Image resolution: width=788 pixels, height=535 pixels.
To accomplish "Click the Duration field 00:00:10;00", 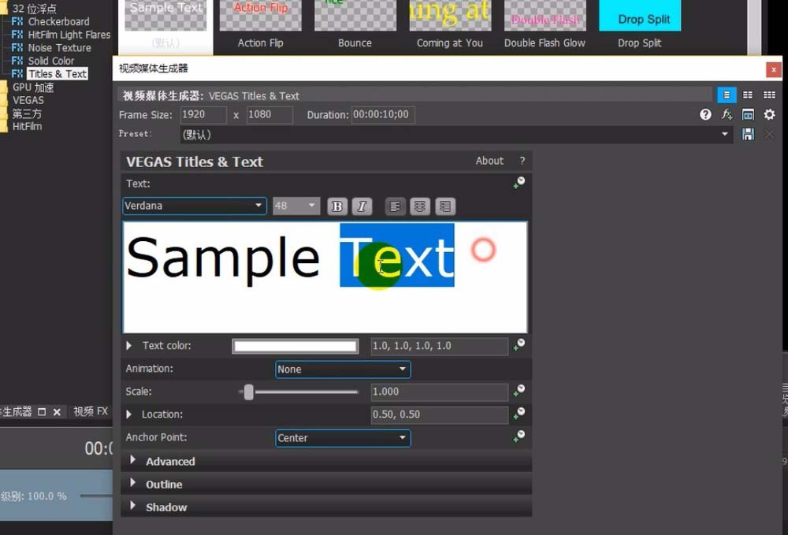I will click(x=384, y=114).
